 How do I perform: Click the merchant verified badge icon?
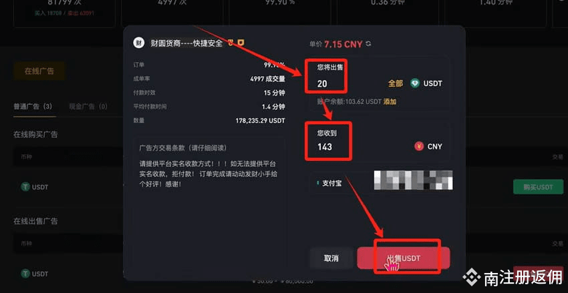coord(231,43)
